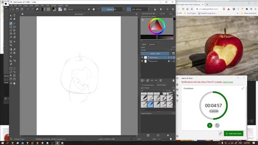Screen dimensions: 258x145
Task: Open horizontal mirror options dropdown arrow
Action: coord(158,9)
